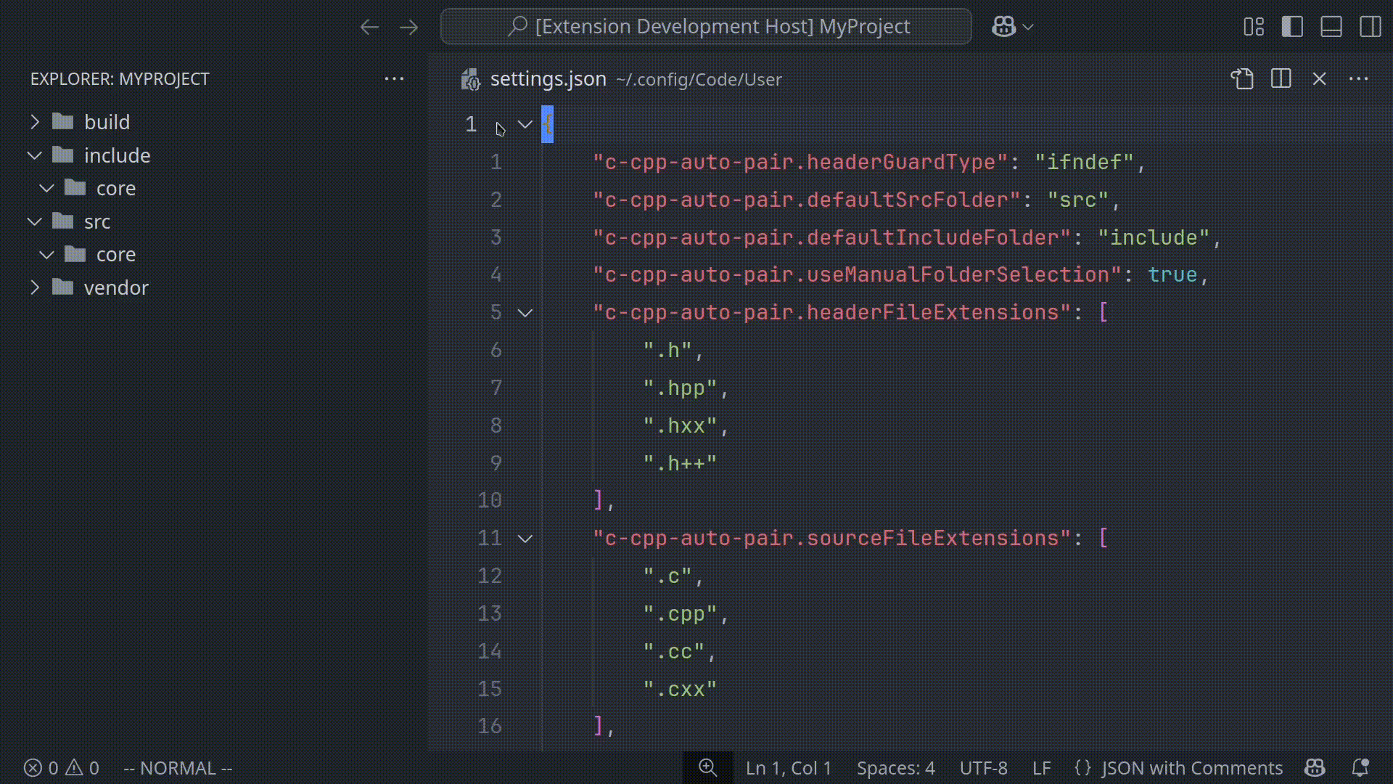This screenshot has width=1393, height=784.
Task: Fold the headerFileExtensions array
Action: point(525,313)
